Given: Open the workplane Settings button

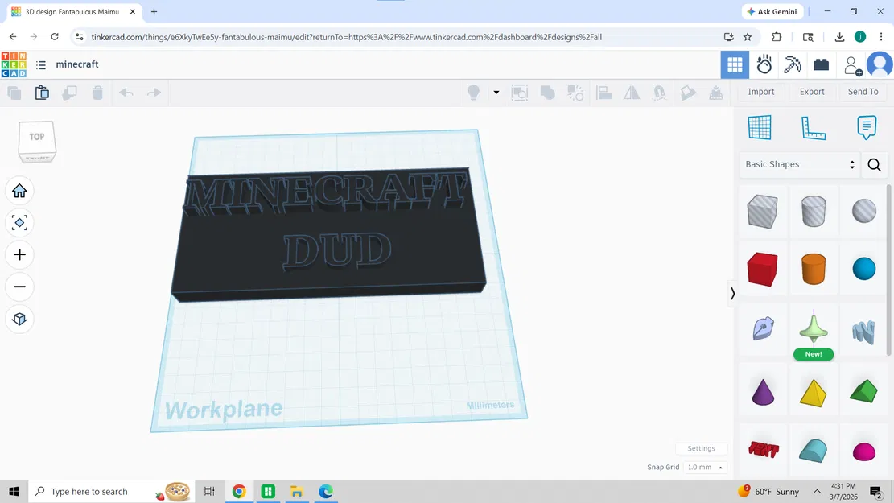Looking at the screenshot, I should [701, 448].
